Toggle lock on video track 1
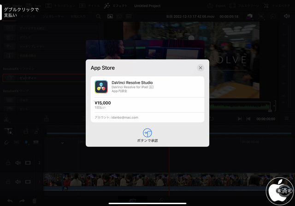Screen dimensions: 295x206 8,182
